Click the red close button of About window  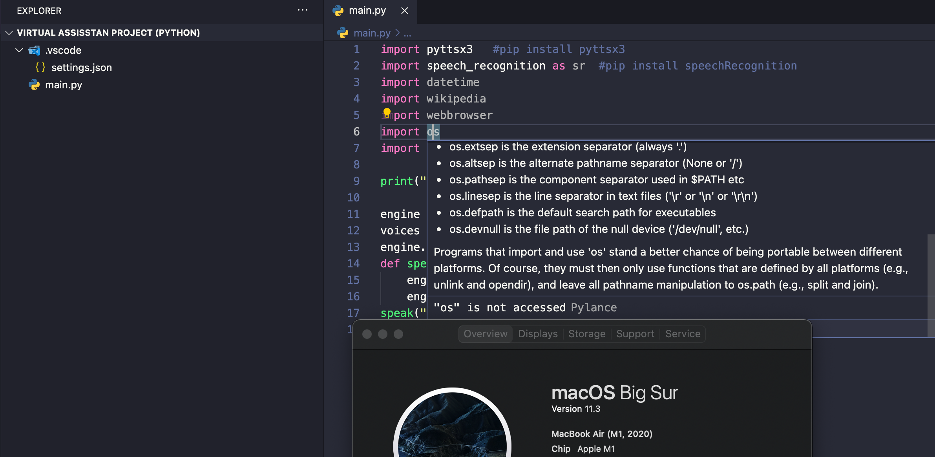point(367,334)
